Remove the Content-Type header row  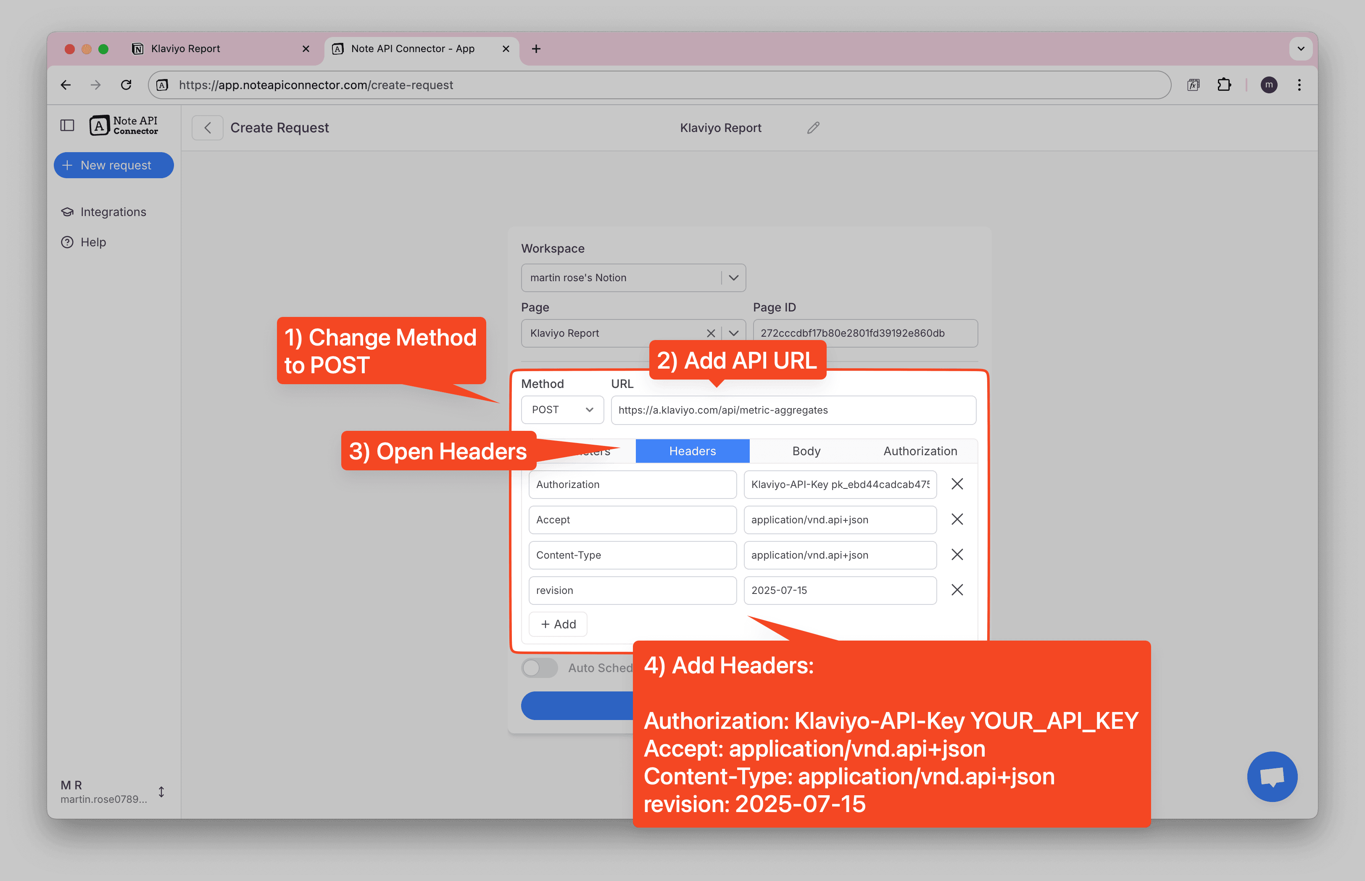point(957,554)
